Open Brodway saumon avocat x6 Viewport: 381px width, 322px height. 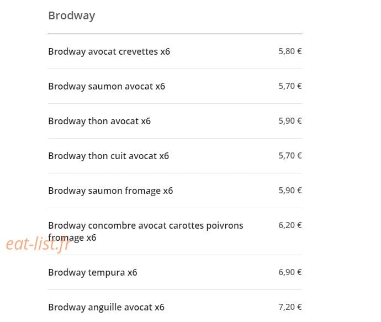point(107,86)
